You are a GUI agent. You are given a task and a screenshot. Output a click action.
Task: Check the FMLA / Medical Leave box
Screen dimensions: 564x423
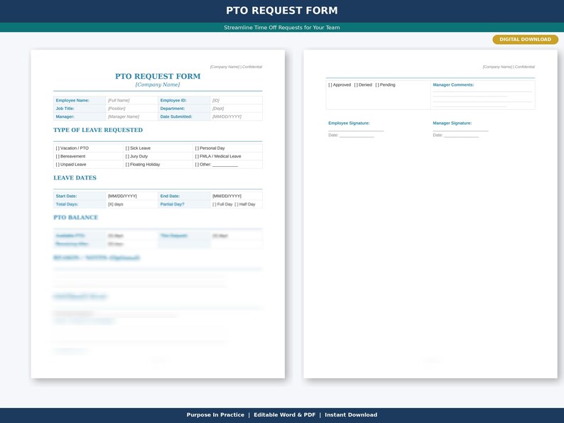[197, 156]
